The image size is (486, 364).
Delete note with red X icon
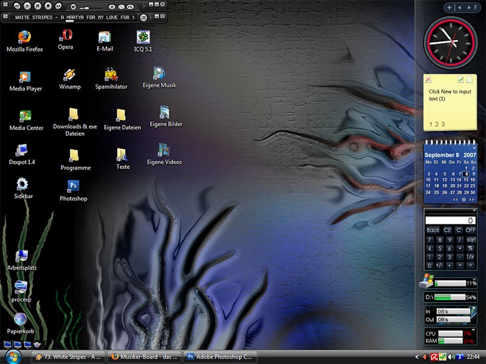(428, 79)
